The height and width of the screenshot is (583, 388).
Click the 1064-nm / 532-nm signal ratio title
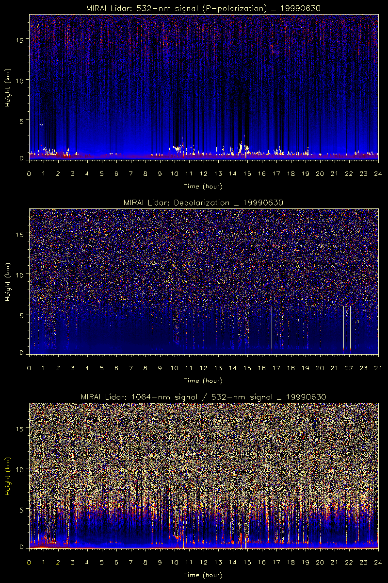[x=203, y=397]
